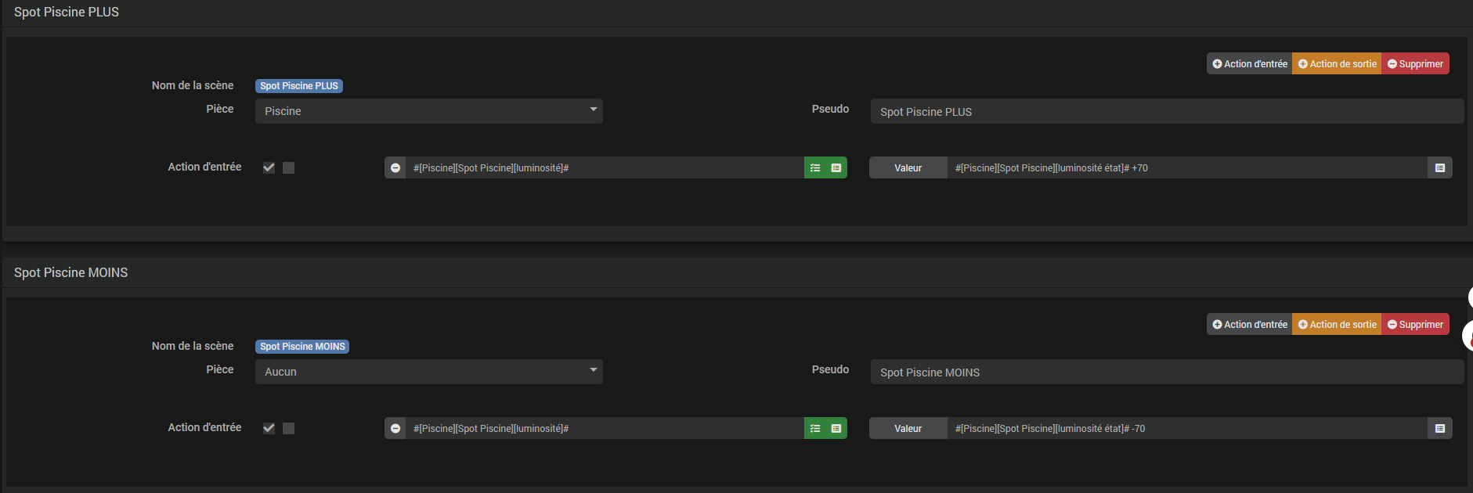Enable second checkbox of Spot Piscine PLUS action
The image size is (1473, 493).
[x=289, y=167]
